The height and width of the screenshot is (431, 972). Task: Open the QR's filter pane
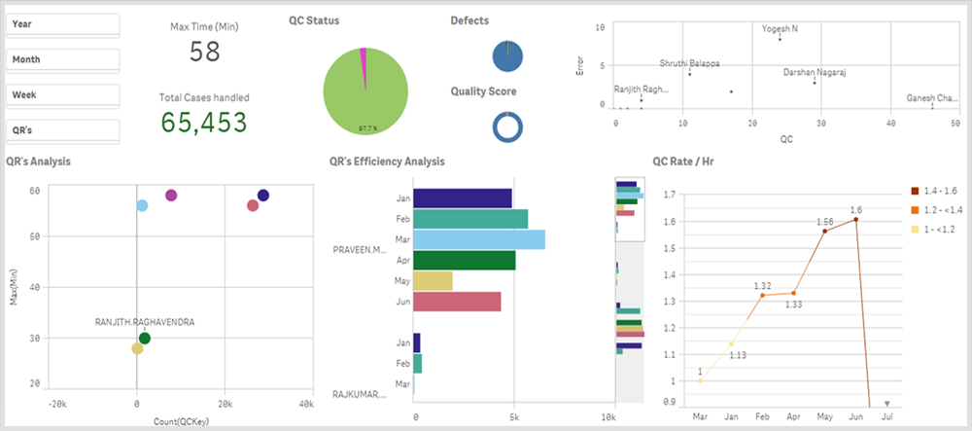[x=62, y=131]
